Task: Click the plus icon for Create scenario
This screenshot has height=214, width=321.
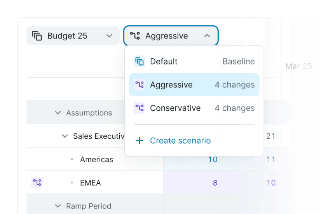Action: 139,141
